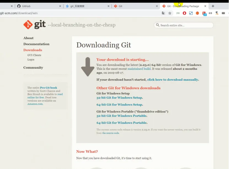Click the paragraph mark extension icon
The width and height of the screenshot is (229, 169).
coord(217,13)
